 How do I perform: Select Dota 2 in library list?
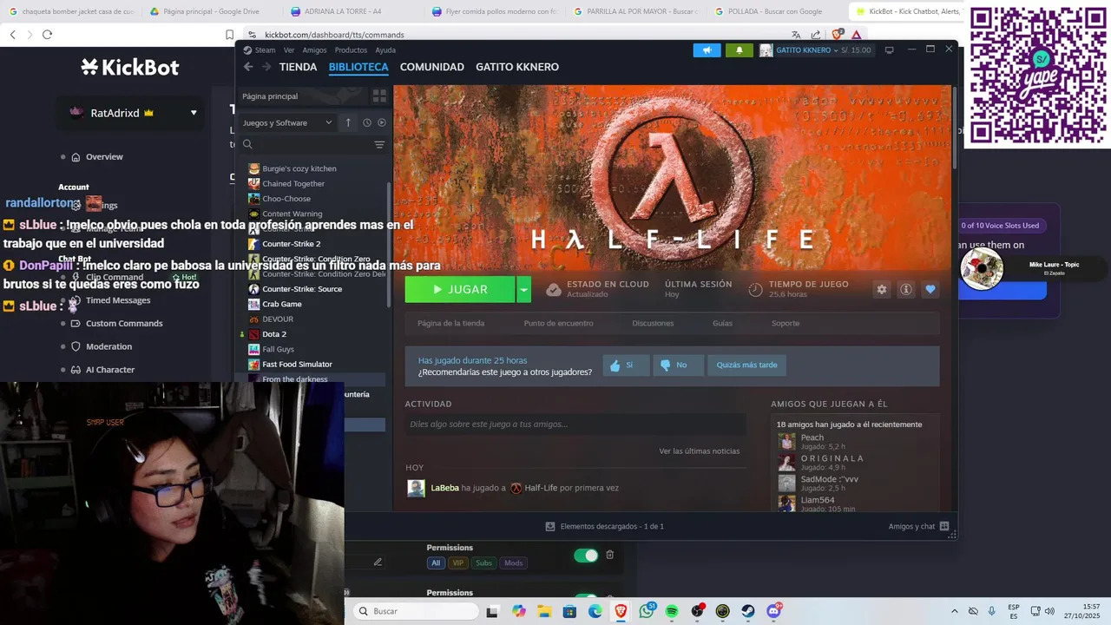point(273,334)
